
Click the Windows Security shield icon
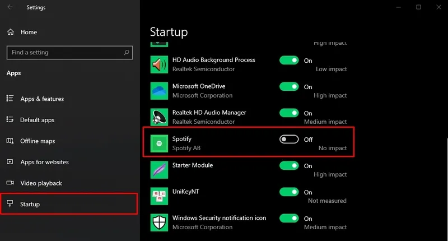click(x=159, y=223)
